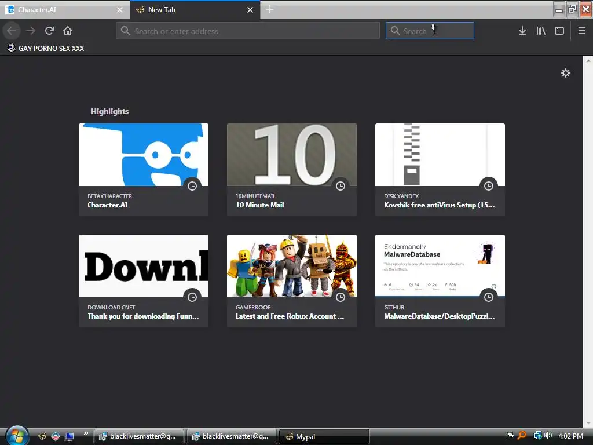This screenshot has width=593, height=445.
Task: Open the bookmark on the bookmarks toolbar
Action: [x=46, y=48]
